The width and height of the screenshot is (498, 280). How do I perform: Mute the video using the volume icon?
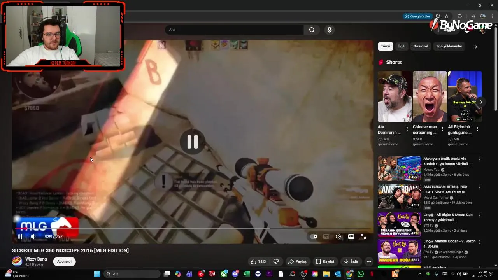33,236
